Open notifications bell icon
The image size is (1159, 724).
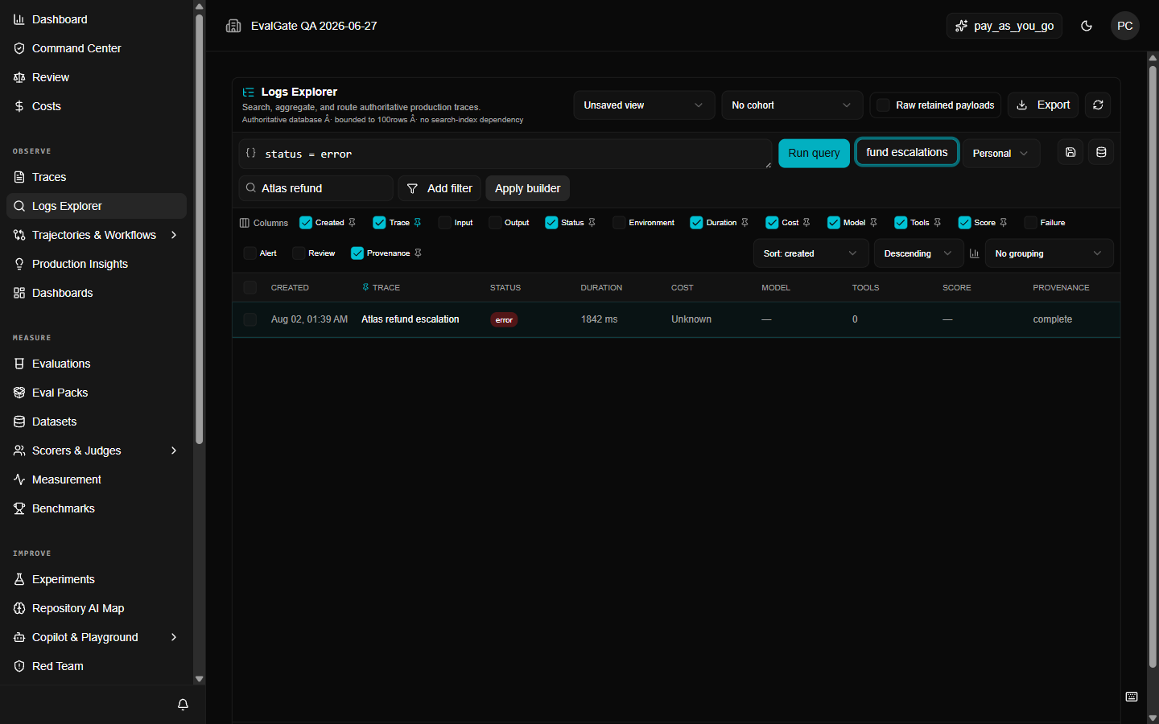pos(183,705)
